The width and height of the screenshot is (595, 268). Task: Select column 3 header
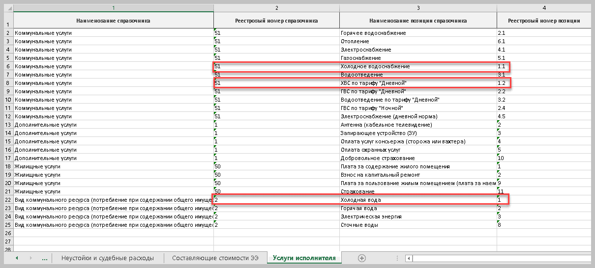(x=418, y=8)
